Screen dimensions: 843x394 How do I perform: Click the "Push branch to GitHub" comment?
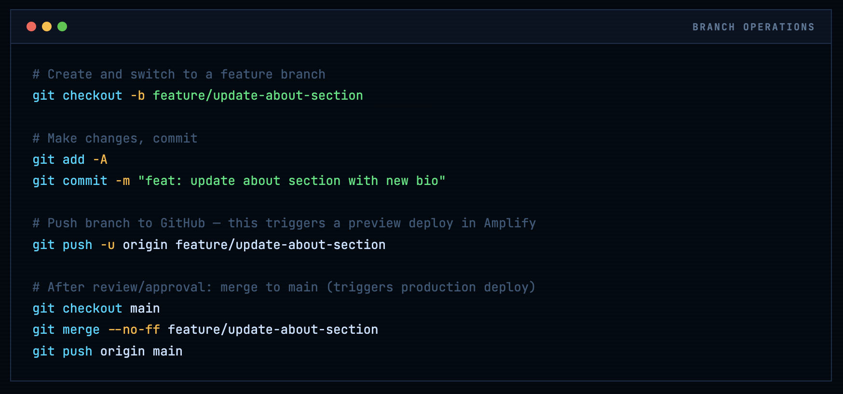point(284,223)
